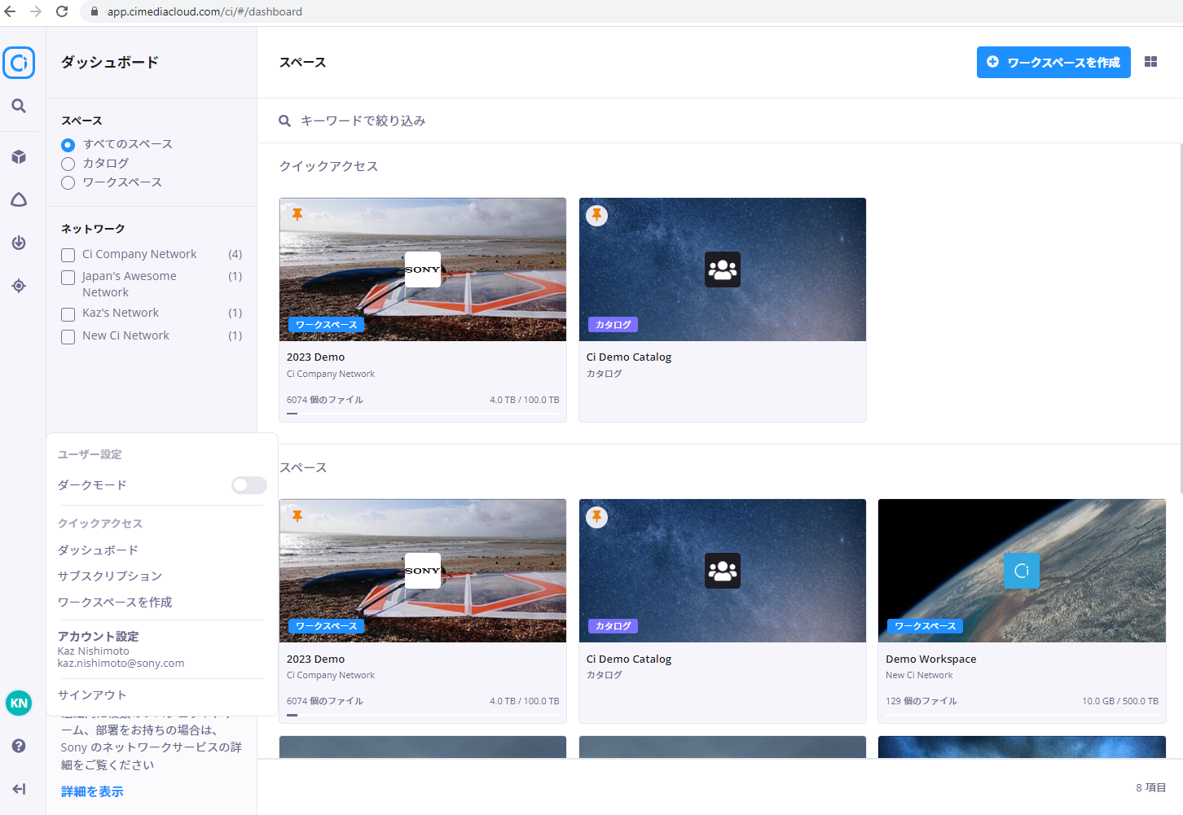Open help via the question mark icon
The height and width of the screenshot is (815, 1183).
(x=19, y=746)
